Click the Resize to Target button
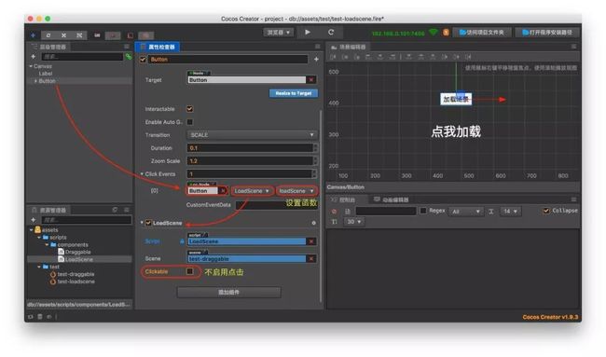 tap(294, 93)
